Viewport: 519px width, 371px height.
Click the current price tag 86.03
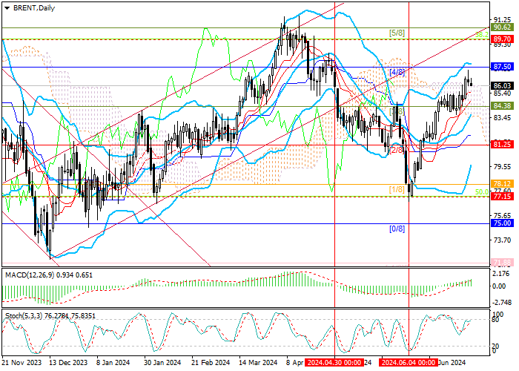(x=502, y=85)
